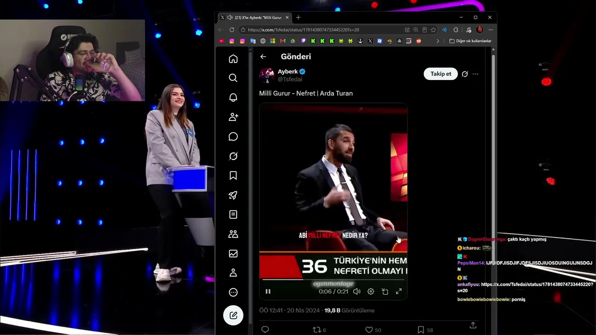Toggle read aloud in browser toolbar
Image resolution: width=596 pixels, height=335 pixels.
445,30
